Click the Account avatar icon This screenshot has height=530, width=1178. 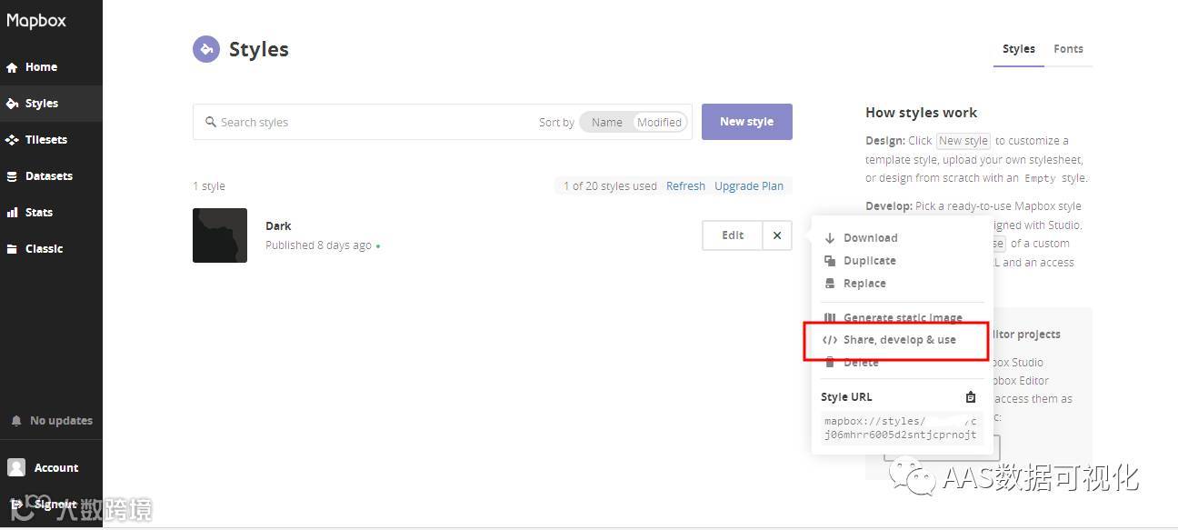coord(16,467)
